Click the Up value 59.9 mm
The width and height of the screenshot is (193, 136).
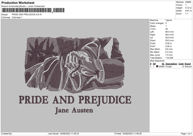(x=170, y=38)
